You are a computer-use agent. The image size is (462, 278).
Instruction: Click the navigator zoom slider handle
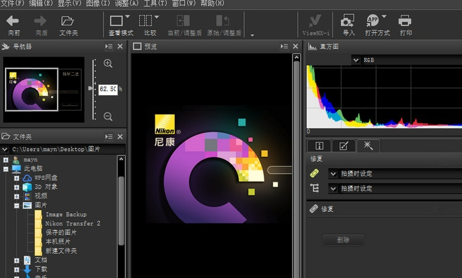90,88
